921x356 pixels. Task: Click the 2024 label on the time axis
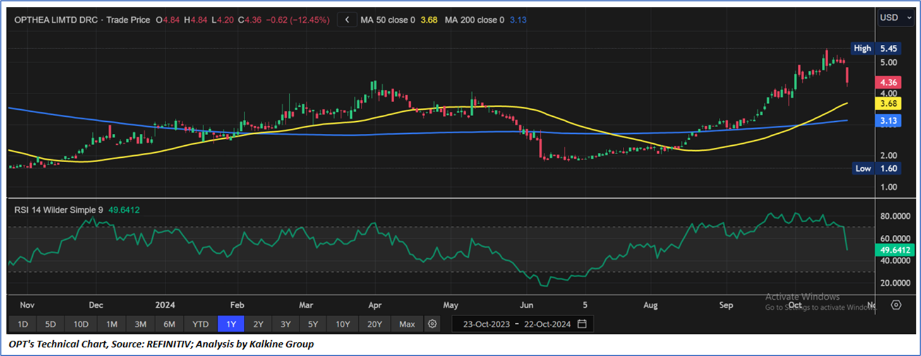tap(164, 305)
